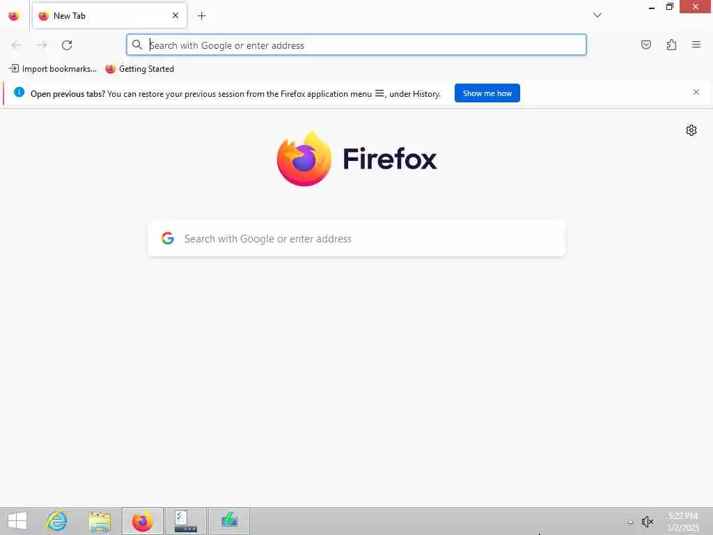Go forward one page

pos(42,45)
